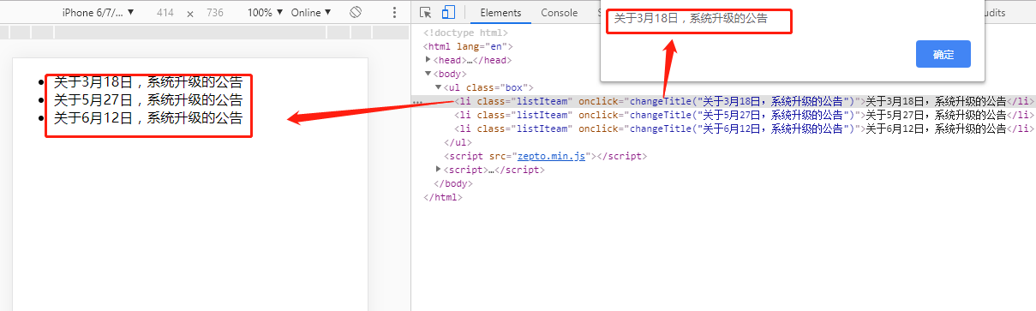The height and width of the screenshot is (311, 1036).
Task: Activate the inspect element picker icon
Action: click(426, 13)
